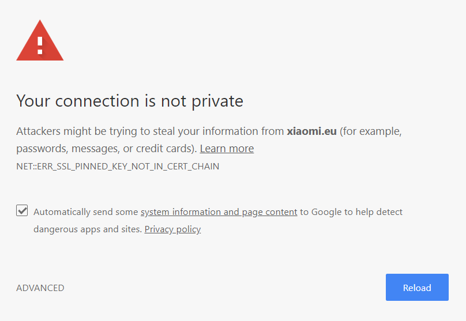
Task: Open the Learn more link
Action: tap(227, 149)
